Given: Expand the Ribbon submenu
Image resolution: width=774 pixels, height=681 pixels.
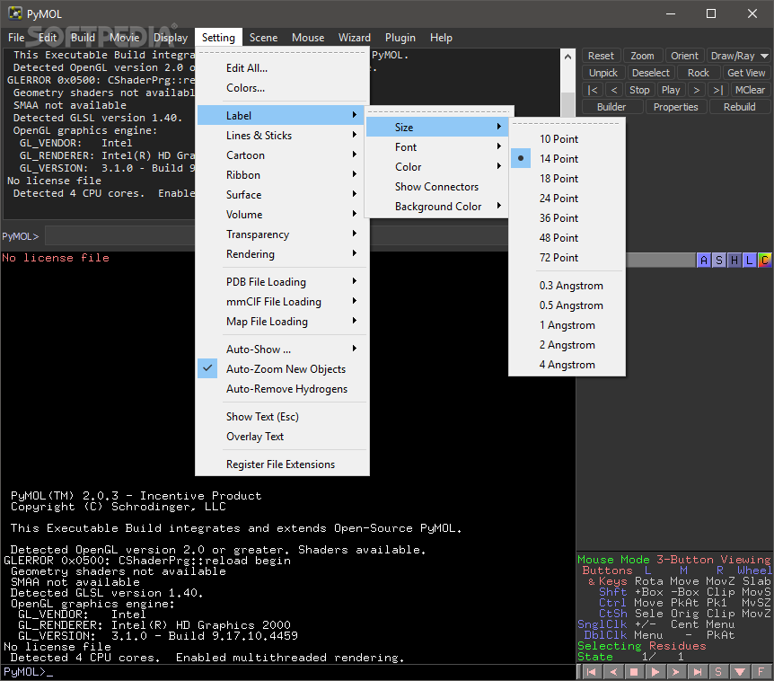Looking at the screenshot, I should point(282,175).
